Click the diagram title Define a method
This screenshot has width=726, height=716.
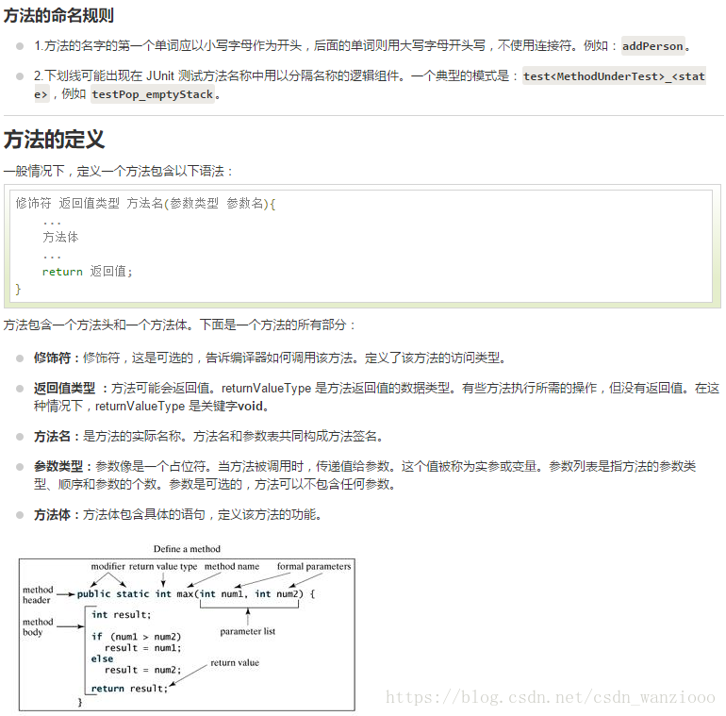pyautogui.click(x=187, y=549)
